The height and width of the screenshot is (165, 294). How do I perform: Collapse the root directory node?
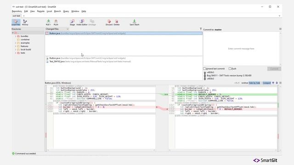pos(13,33)
